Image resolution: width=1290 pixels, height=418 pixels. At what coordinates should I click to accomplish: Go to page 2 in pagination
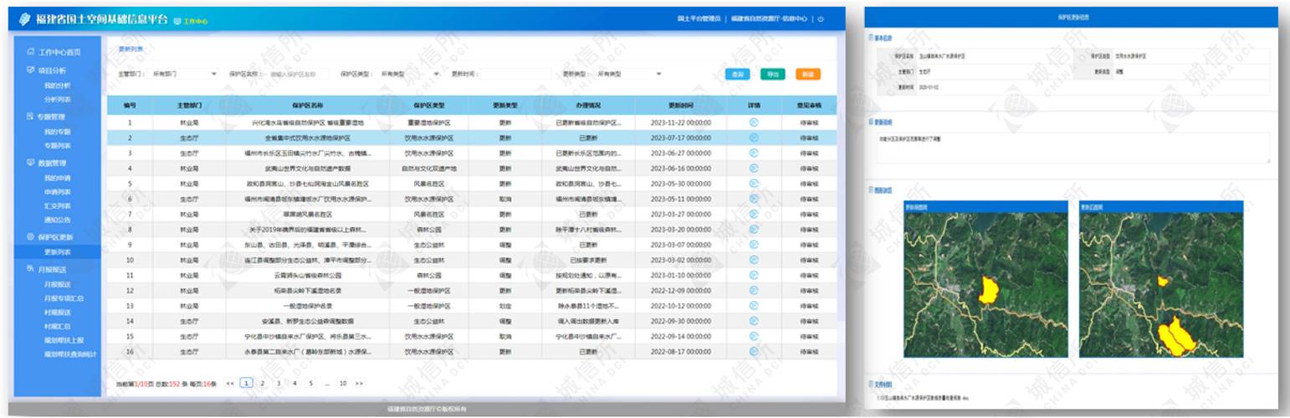262,383
